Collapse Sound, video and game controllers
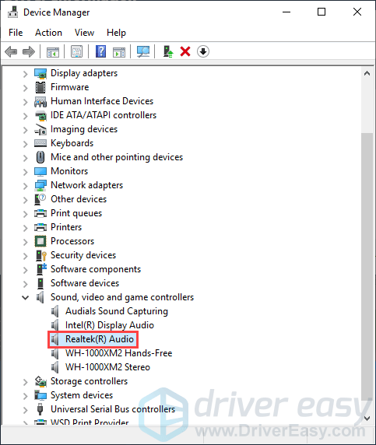Image resolution: width=376 pixels, height=445 pixels. (25, 297)
